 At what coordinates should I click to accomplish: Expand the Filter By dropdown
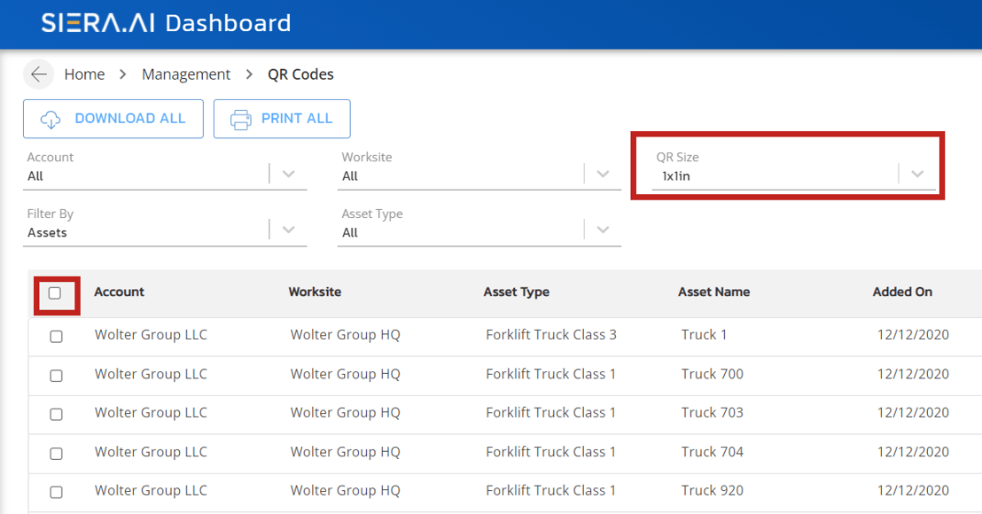click(288, 230)
